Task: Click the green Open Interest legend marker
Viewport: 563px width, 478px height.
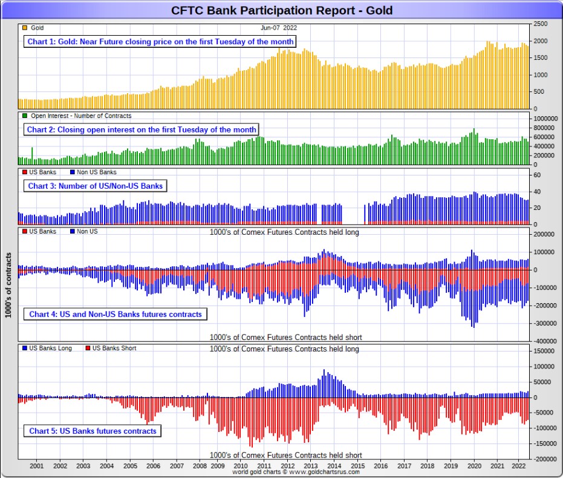Action: [x=24, y=116]
